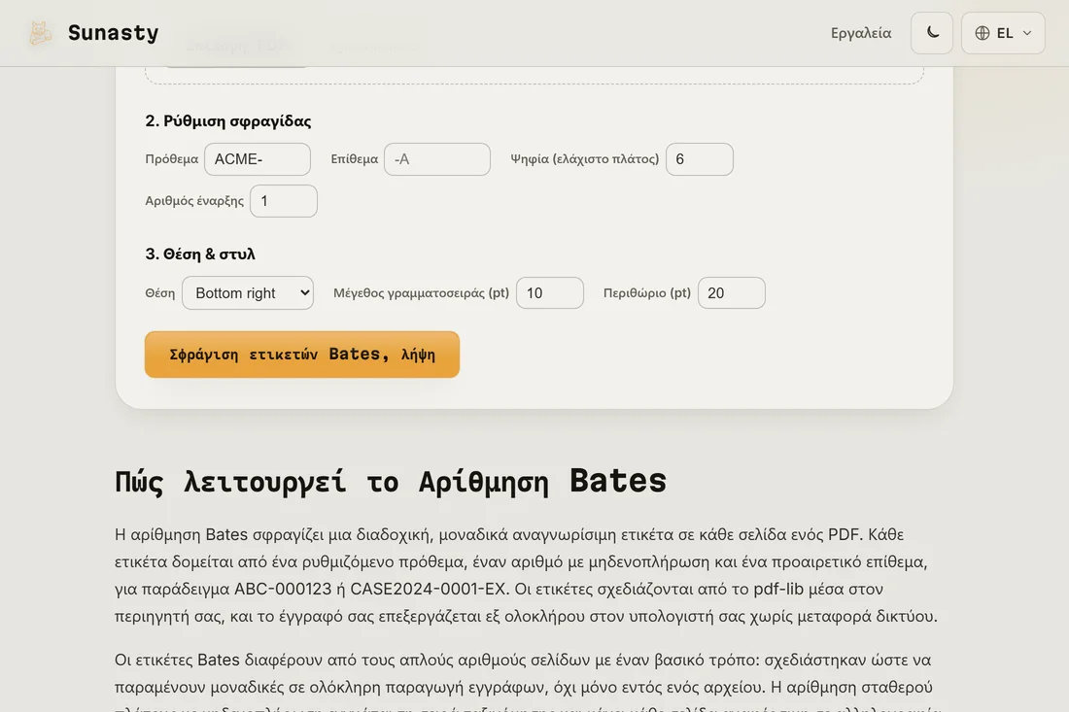The image size is (1069, 712).
Task: Click the Επίθεμα suffix input field
Action: [437, 159]
